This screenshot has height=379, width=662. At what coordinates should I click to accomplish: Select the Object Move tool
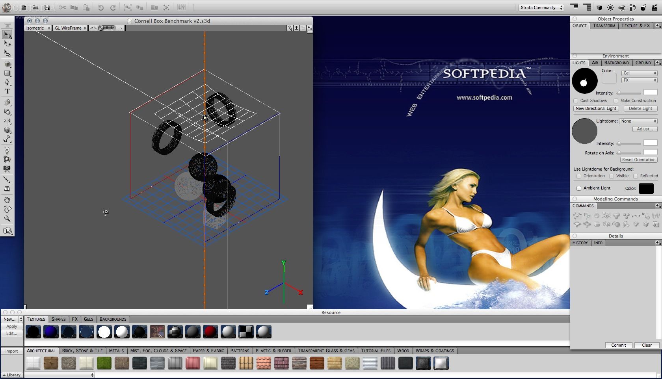pos(7,35)
